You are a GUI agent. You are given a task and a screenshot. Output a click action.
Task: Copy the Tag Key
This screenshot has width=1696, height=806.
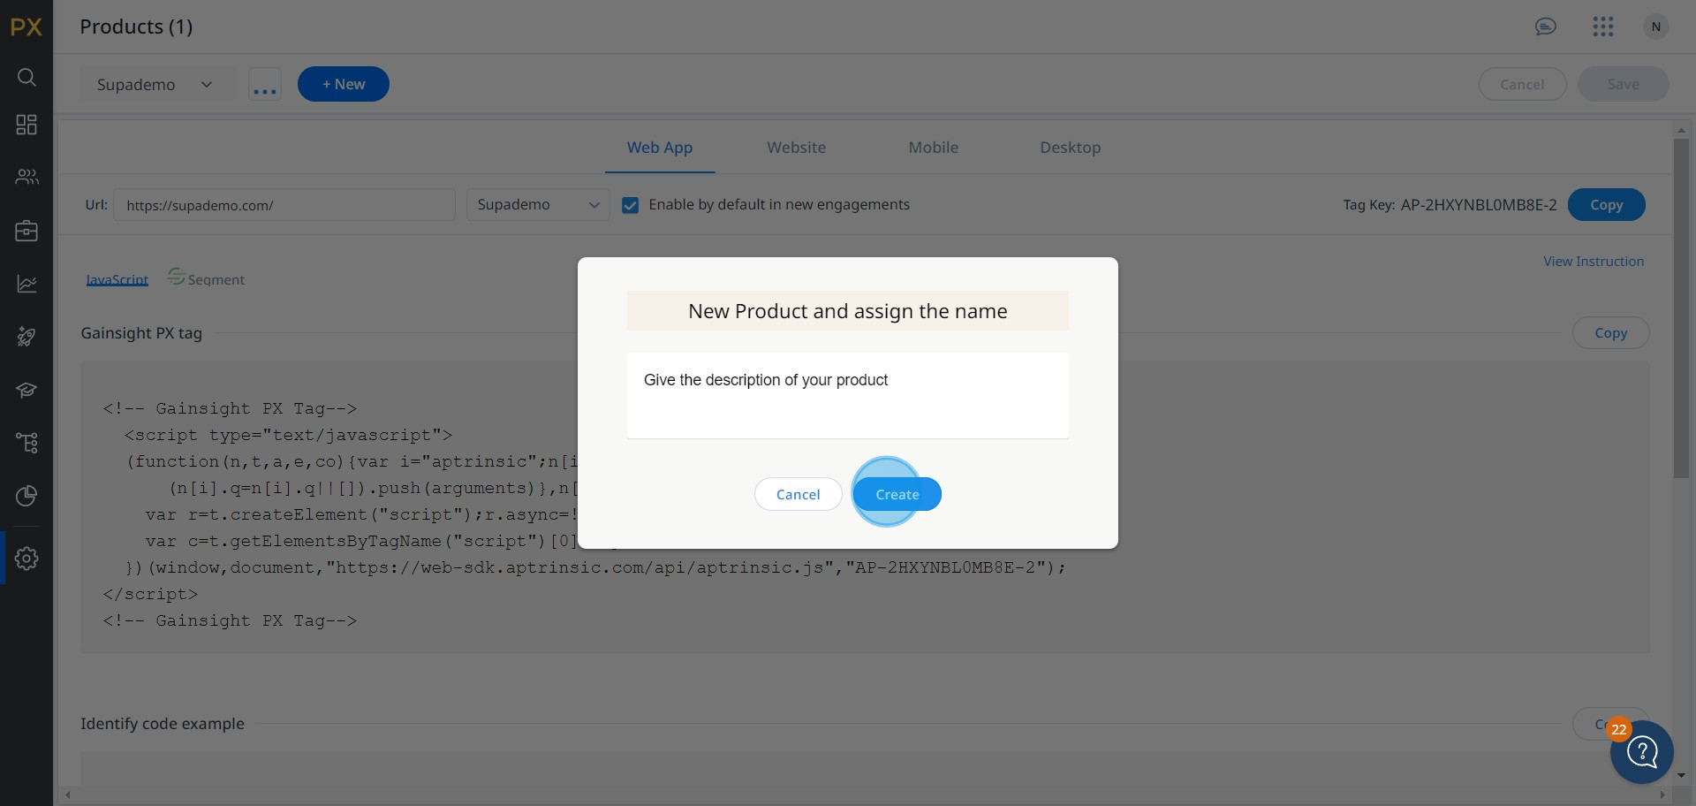pyautogui.click(x=1607, y=205)
